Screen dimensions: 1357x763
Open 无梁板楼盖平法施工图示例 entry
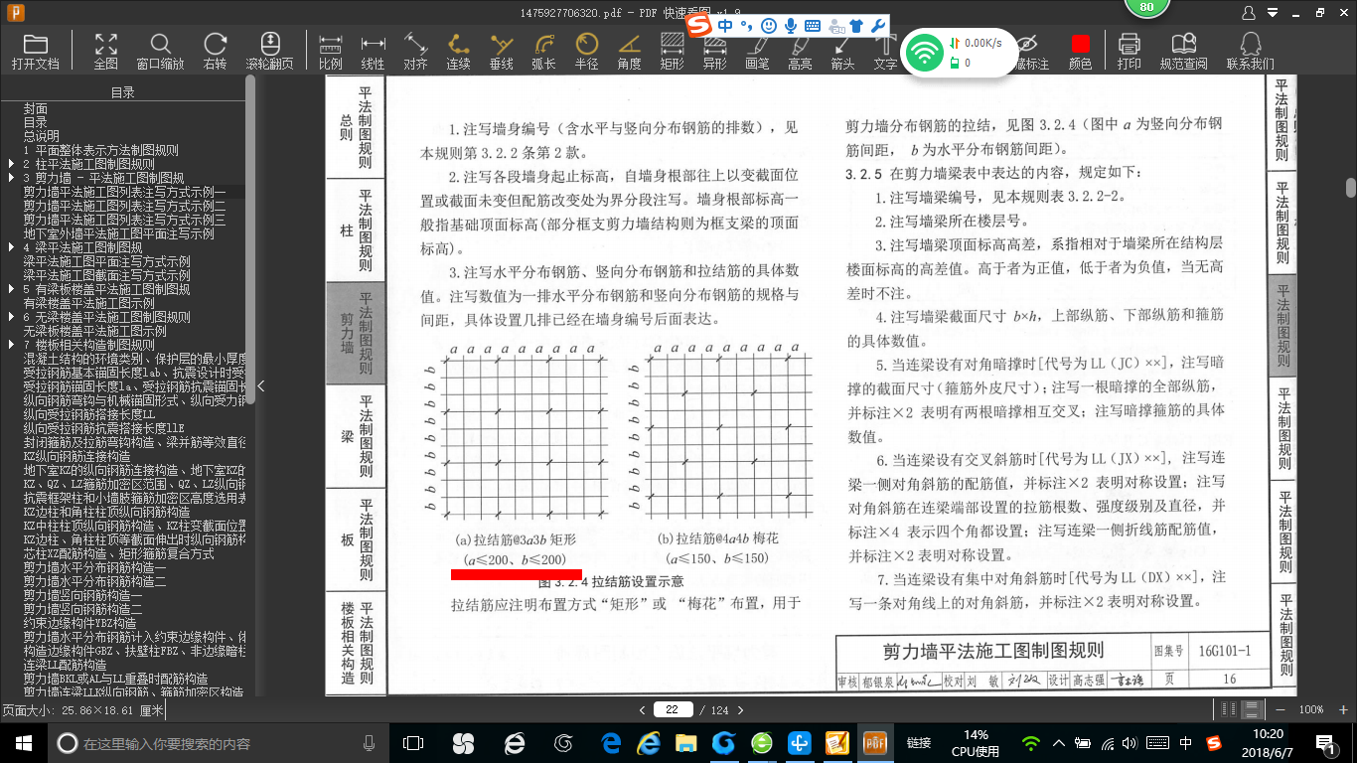(x=95, y=330)
